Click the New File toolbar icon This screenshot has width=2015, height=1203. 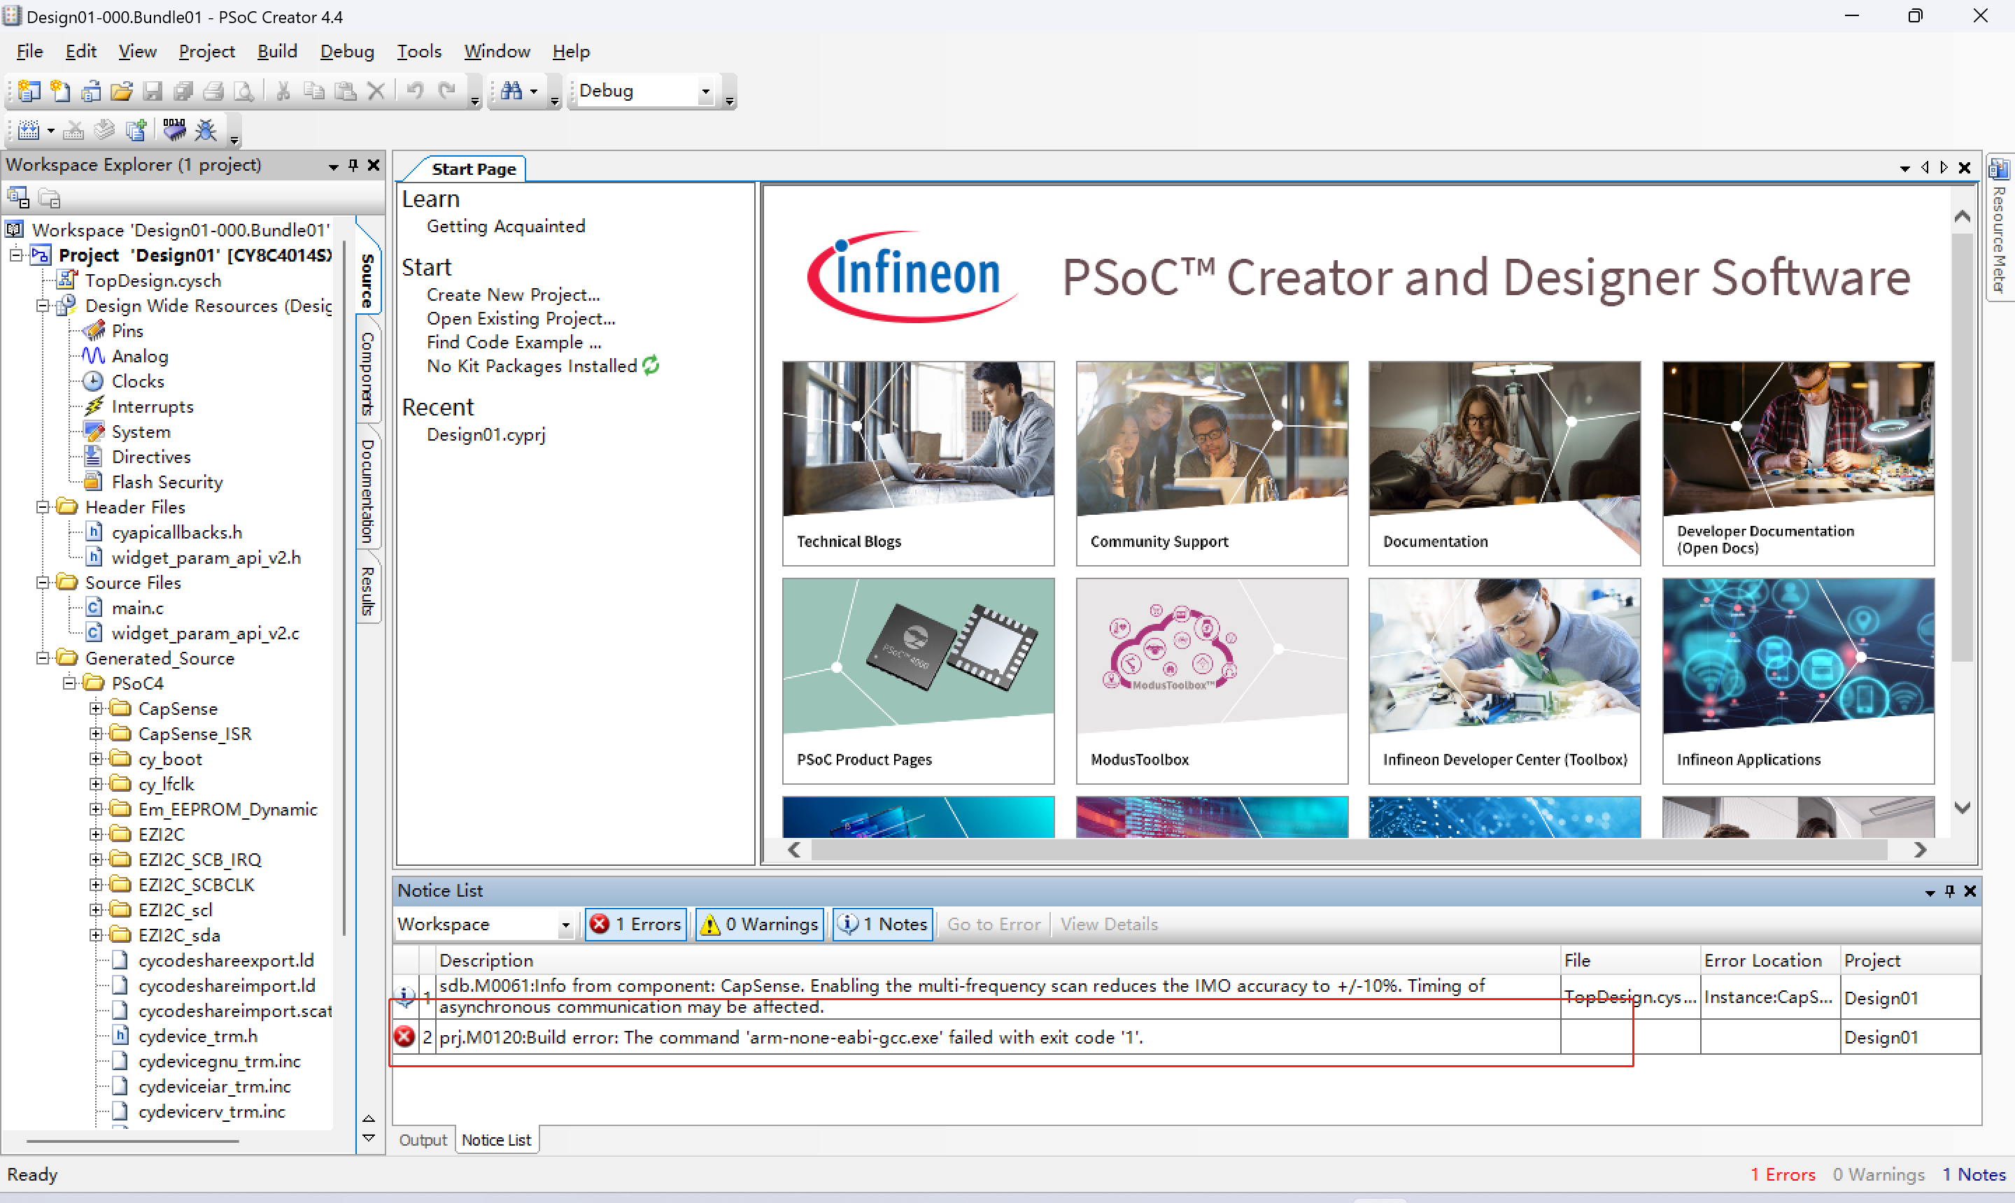tap(60, 91)
